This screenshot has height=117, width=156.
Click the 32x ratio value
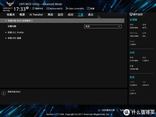point(144,36)
